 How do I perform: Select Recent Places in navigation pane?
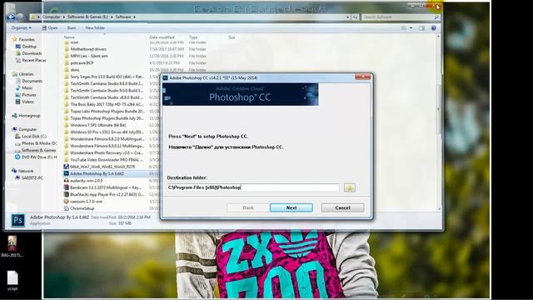(x=34, y=60)
